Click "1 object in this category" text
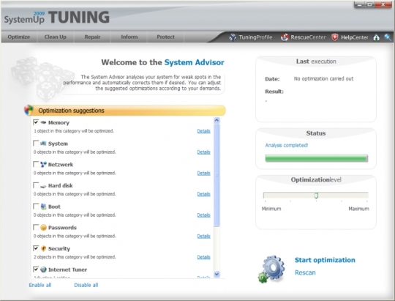This screenshot has width=395, height=301. (74, 131)
